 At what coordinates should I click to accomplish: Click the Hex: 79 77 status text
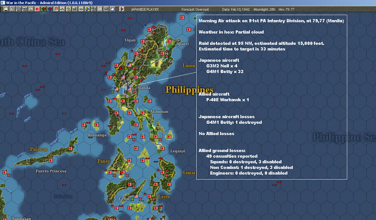pos(286,9)
